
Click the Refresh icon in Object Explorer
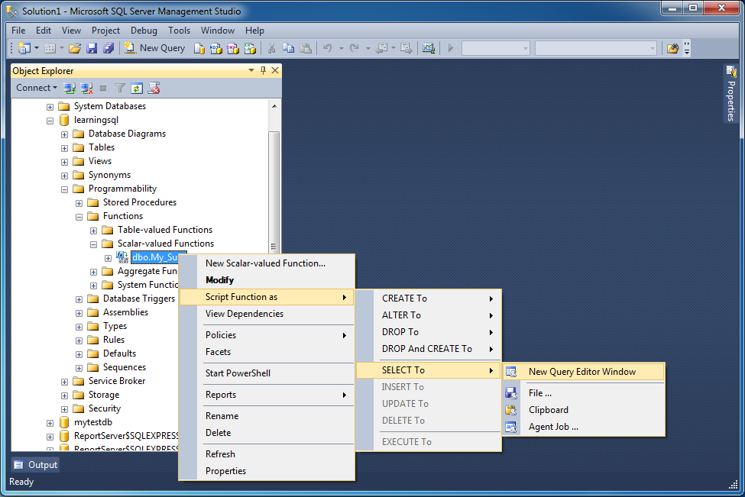(x=137, y=89)
